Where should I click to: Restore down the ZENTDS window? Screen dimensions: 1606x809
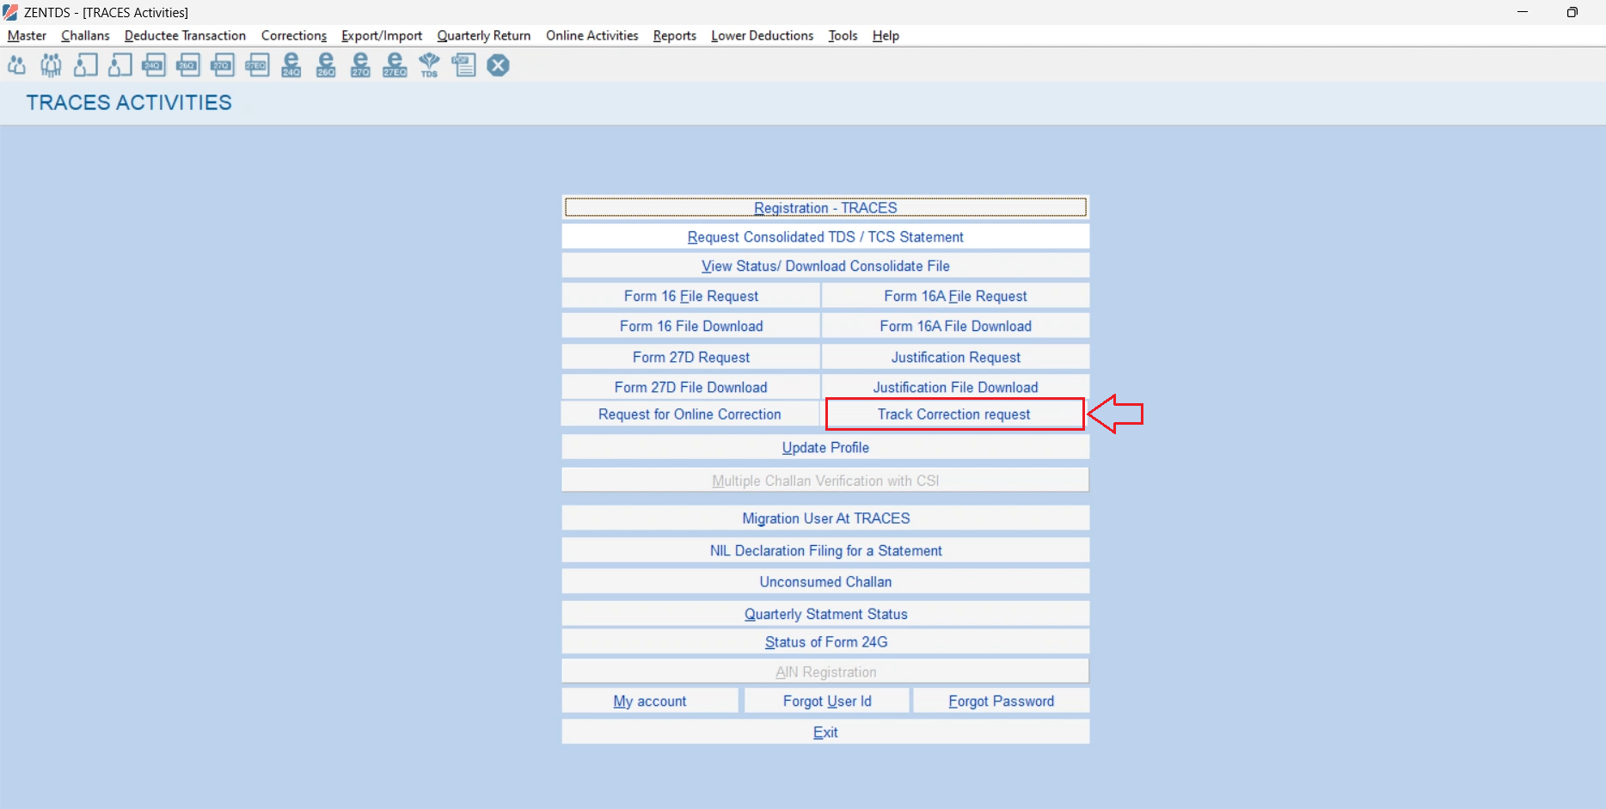coord(1572,12)
